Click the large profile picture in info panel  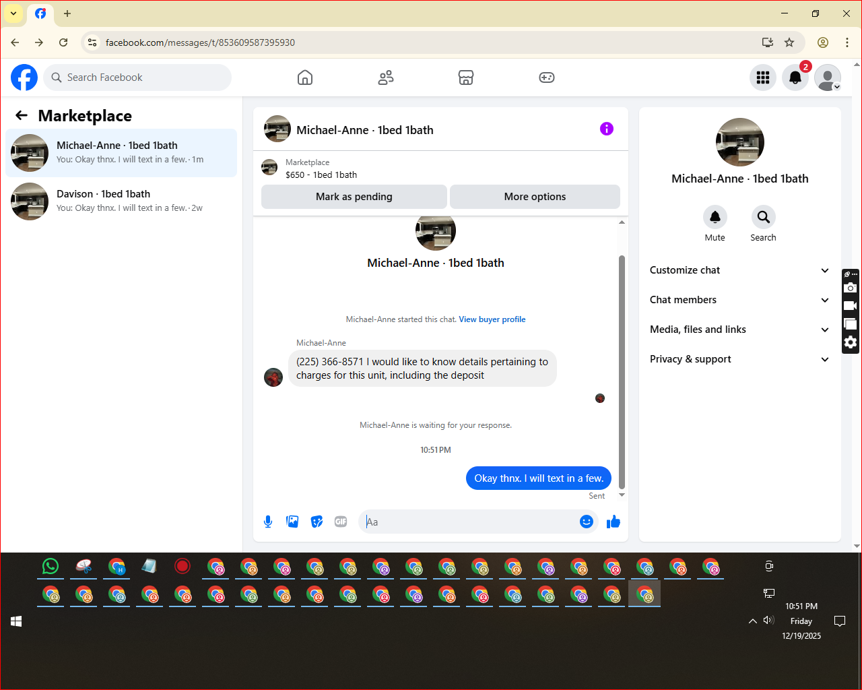[x=740, y=142]
